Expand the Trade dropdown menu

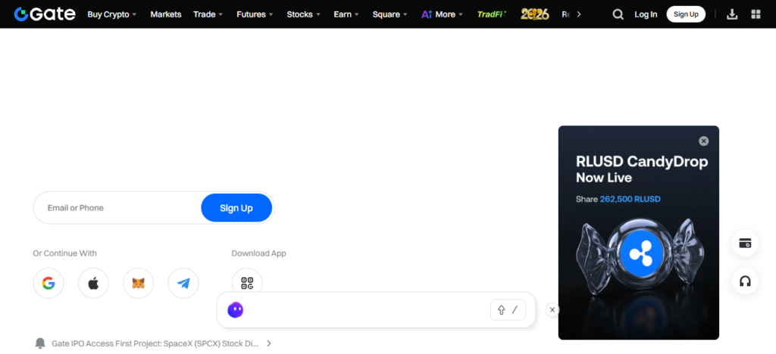click(x=208, y=14)
